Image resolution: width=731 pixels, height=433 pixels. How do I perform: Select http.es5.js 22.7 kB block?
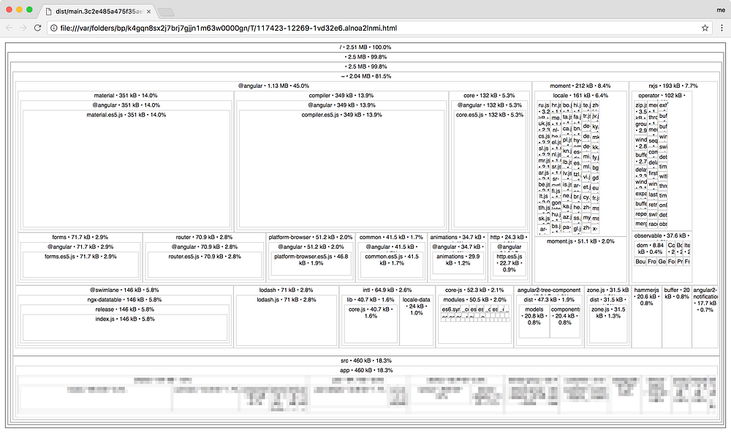[x=509, y=265]
